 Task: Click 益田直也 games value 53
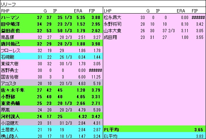(x=49, y=31)
